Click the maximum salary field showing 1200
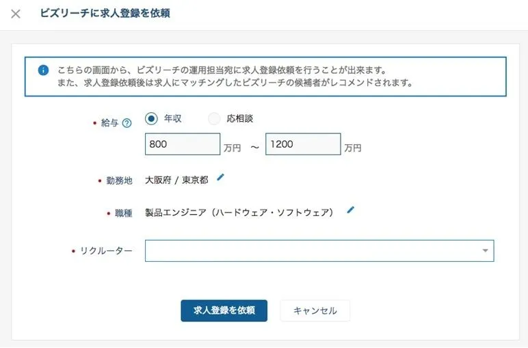Viewport: 528px width, 348px height. pos(302,144)
